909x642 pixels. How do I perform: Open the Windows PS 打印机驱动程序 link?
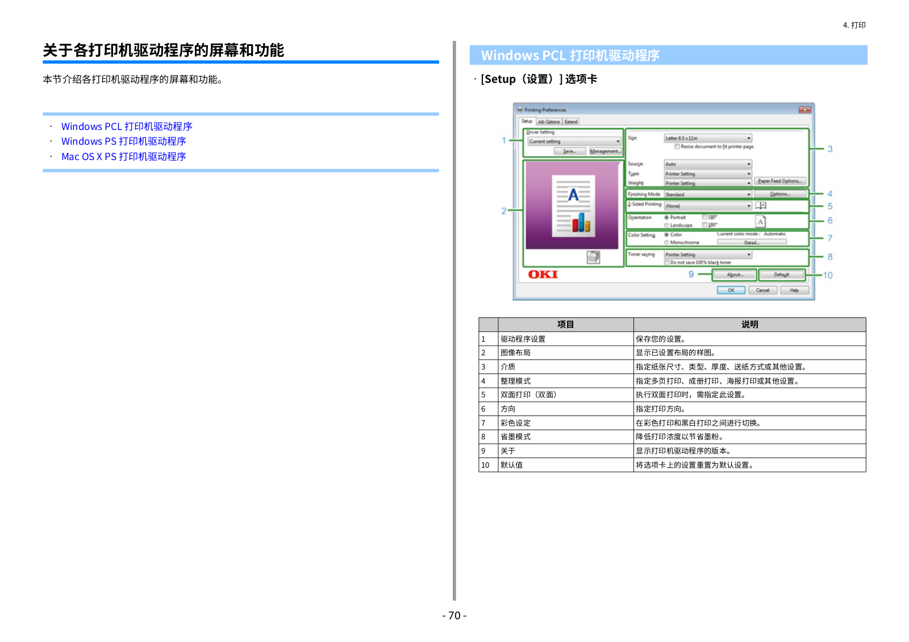[124, 141]
